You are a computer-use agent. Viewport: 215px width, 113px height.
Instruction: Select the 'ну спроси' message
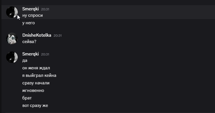pyautogui.click(x=32, y=15)
